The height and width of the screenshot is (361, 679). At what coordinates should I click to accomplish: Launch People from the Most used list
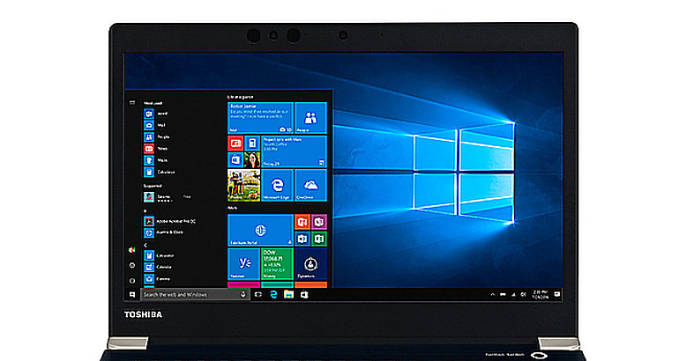(x=157, y=137)
